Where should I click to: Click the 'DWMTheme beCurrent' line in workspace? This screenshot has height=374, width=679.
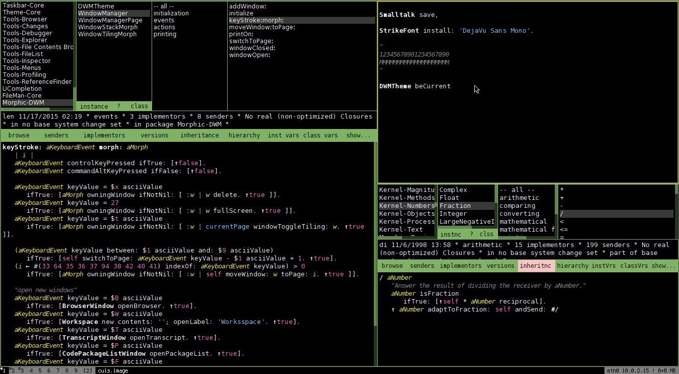pyautogui.click(x=415, y=86)
